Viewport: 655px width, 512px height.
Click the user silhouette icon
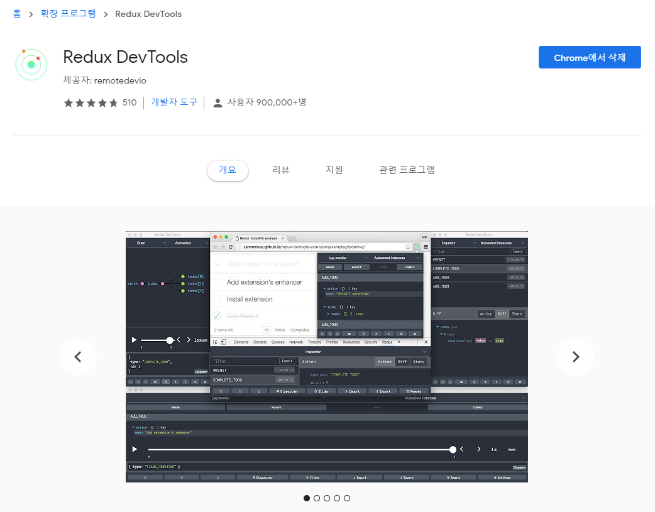[x=217, y=103]
